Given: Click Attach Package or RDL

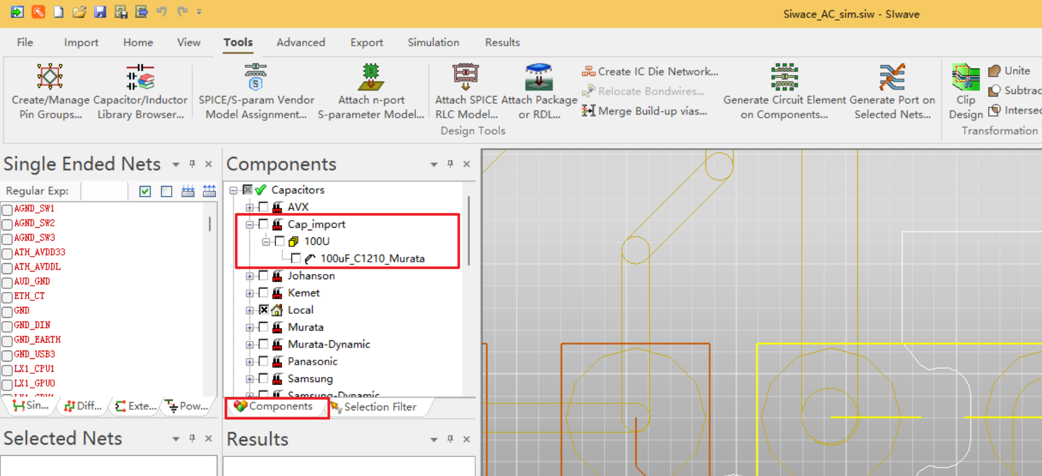Looking at the screenshot, I should coord(539,91).
